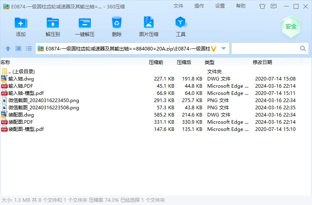Select the file name 装配图.PDF
This screenshot has width=312, height=205.
(20, 122)
